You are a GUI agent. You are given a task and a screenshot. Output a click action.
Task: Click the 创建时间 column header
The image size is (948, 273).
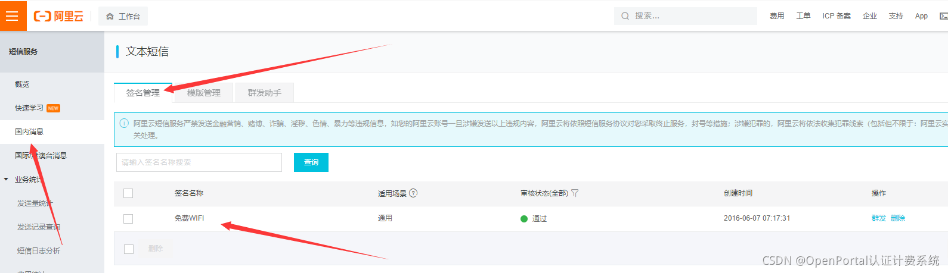(738, 193)
